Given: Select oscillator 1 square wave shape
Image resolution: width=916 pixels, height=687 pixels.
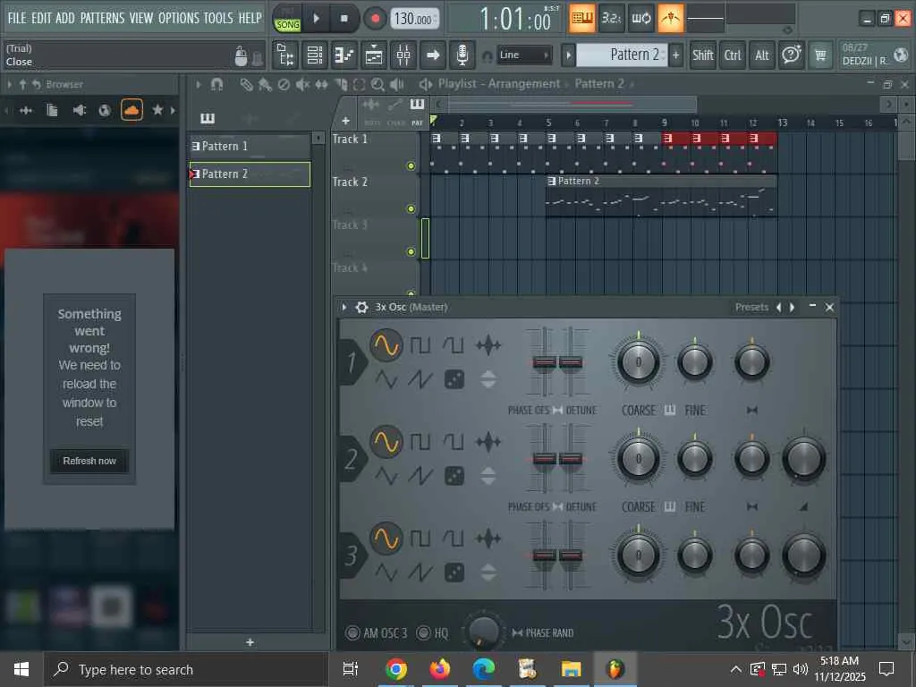Looking at the screenshot, I should pyautogui.click(x=420, y=345).
